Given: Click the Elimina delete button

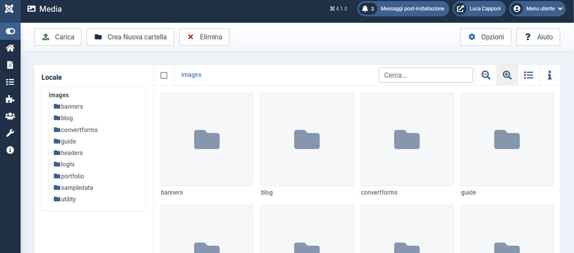Looking at the screenshot, I should click(204, 37).
